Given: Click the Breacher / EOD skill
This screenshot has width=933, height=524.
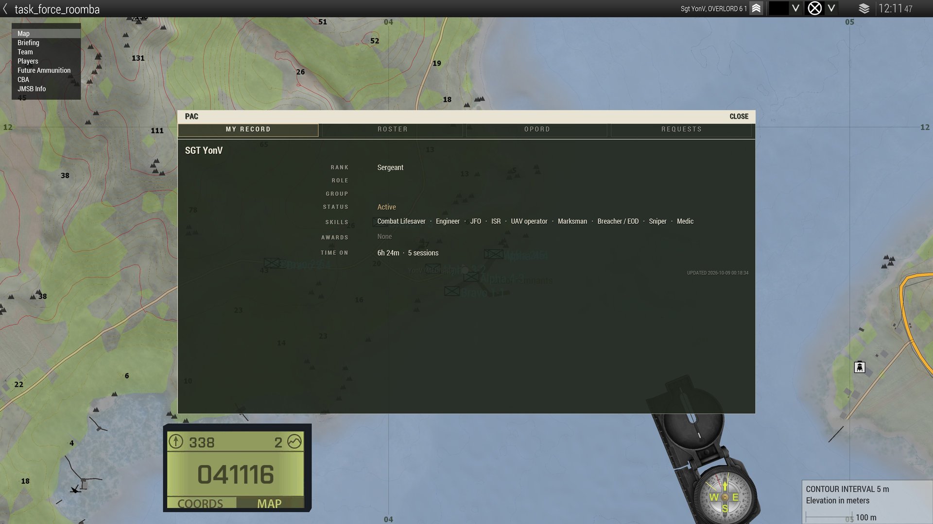Looking at the screenshot, I should pos(618,221).
